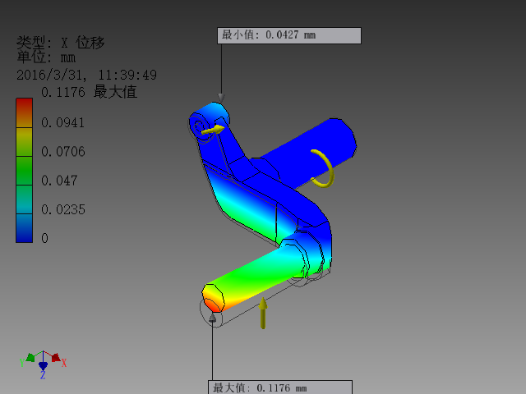
Task: Click the blue Z axis arrow of the triad
Action: click(x=43, y=366)
